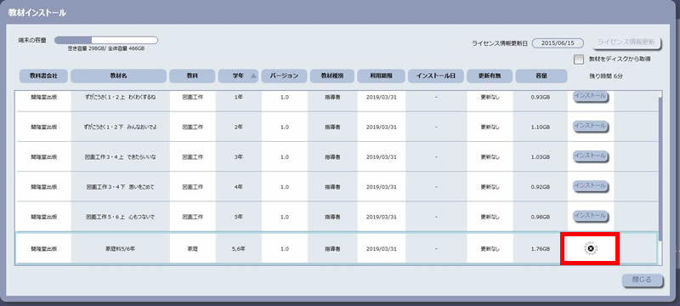This screenshot has height=306, width=680.
Task: Sort by 教材名 column header
Action: 118,76
